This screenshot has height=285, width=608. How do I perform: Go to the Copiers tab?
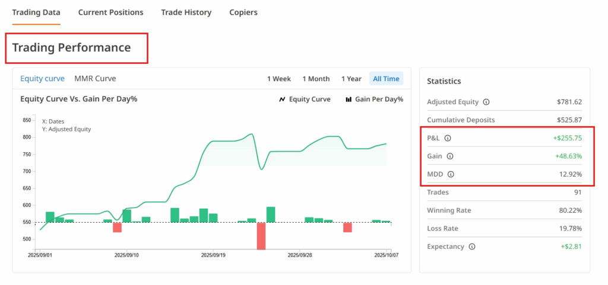click(243, 12)
